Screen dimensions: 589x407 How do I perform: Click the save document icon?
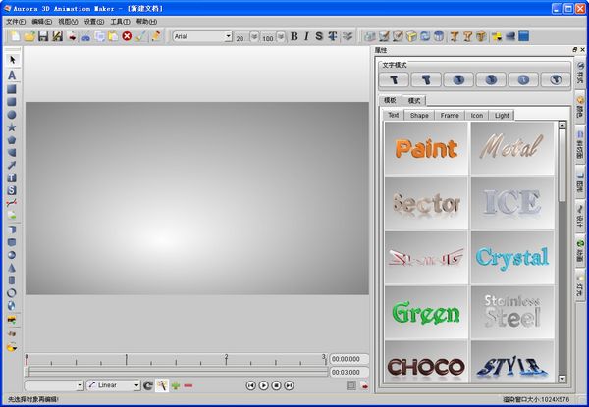point(43,36)
